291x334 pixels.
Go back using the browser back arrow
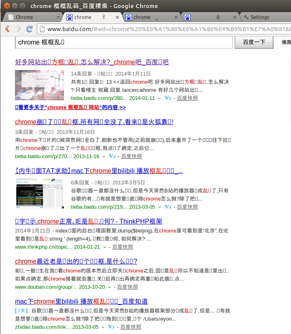[7, 29]
